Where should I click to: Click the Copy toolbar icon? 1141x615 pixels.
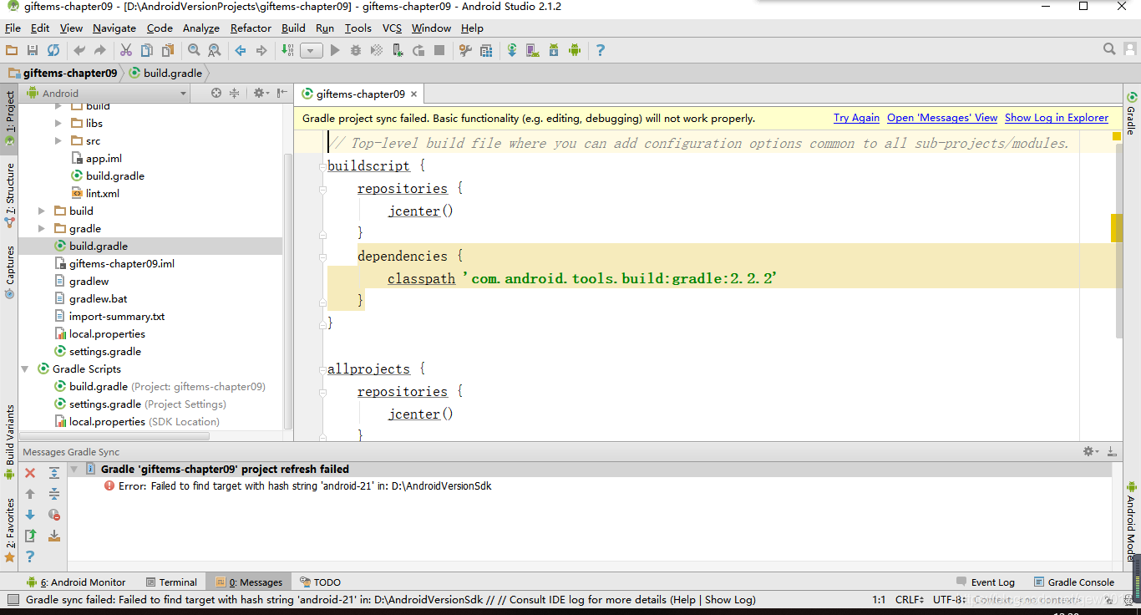click(x=147, y=50)
